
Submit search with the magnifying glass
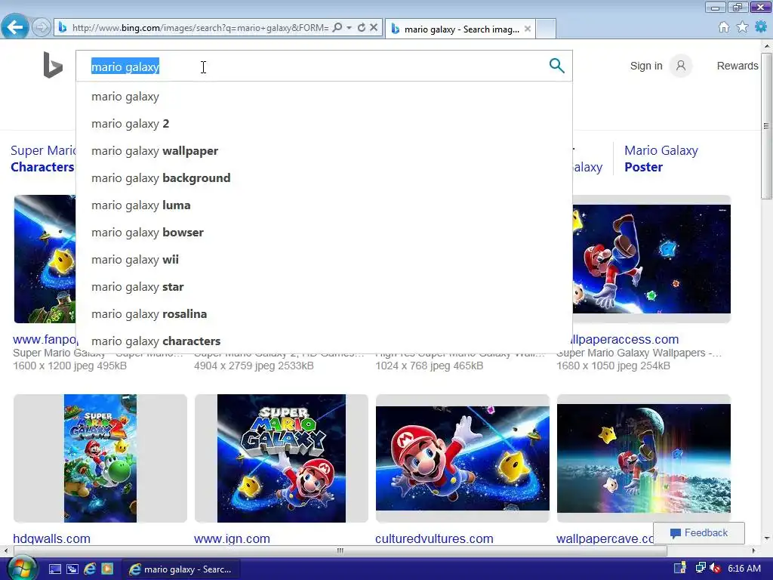point(556,66)
